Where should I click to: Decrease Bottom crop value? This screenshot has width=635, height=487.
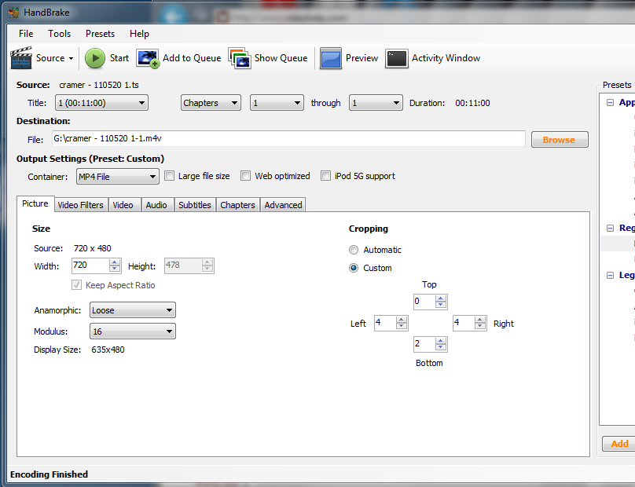pyautogui.click(x=441, y=347)
